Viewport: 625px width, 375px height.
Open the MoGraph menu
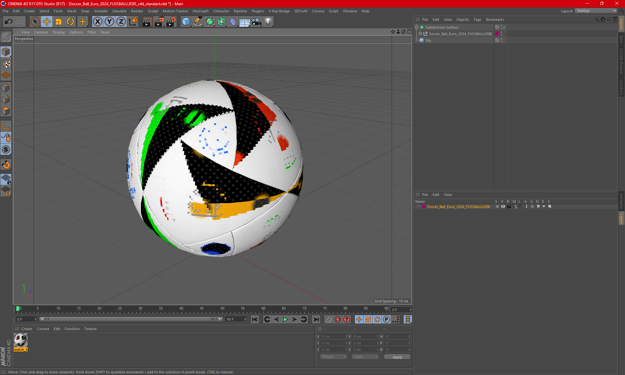(201, 11)
